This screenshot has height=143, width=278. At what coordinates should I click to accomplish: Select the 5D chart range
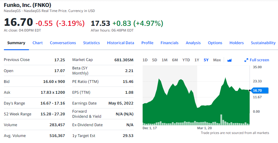(x=155, y=60)
